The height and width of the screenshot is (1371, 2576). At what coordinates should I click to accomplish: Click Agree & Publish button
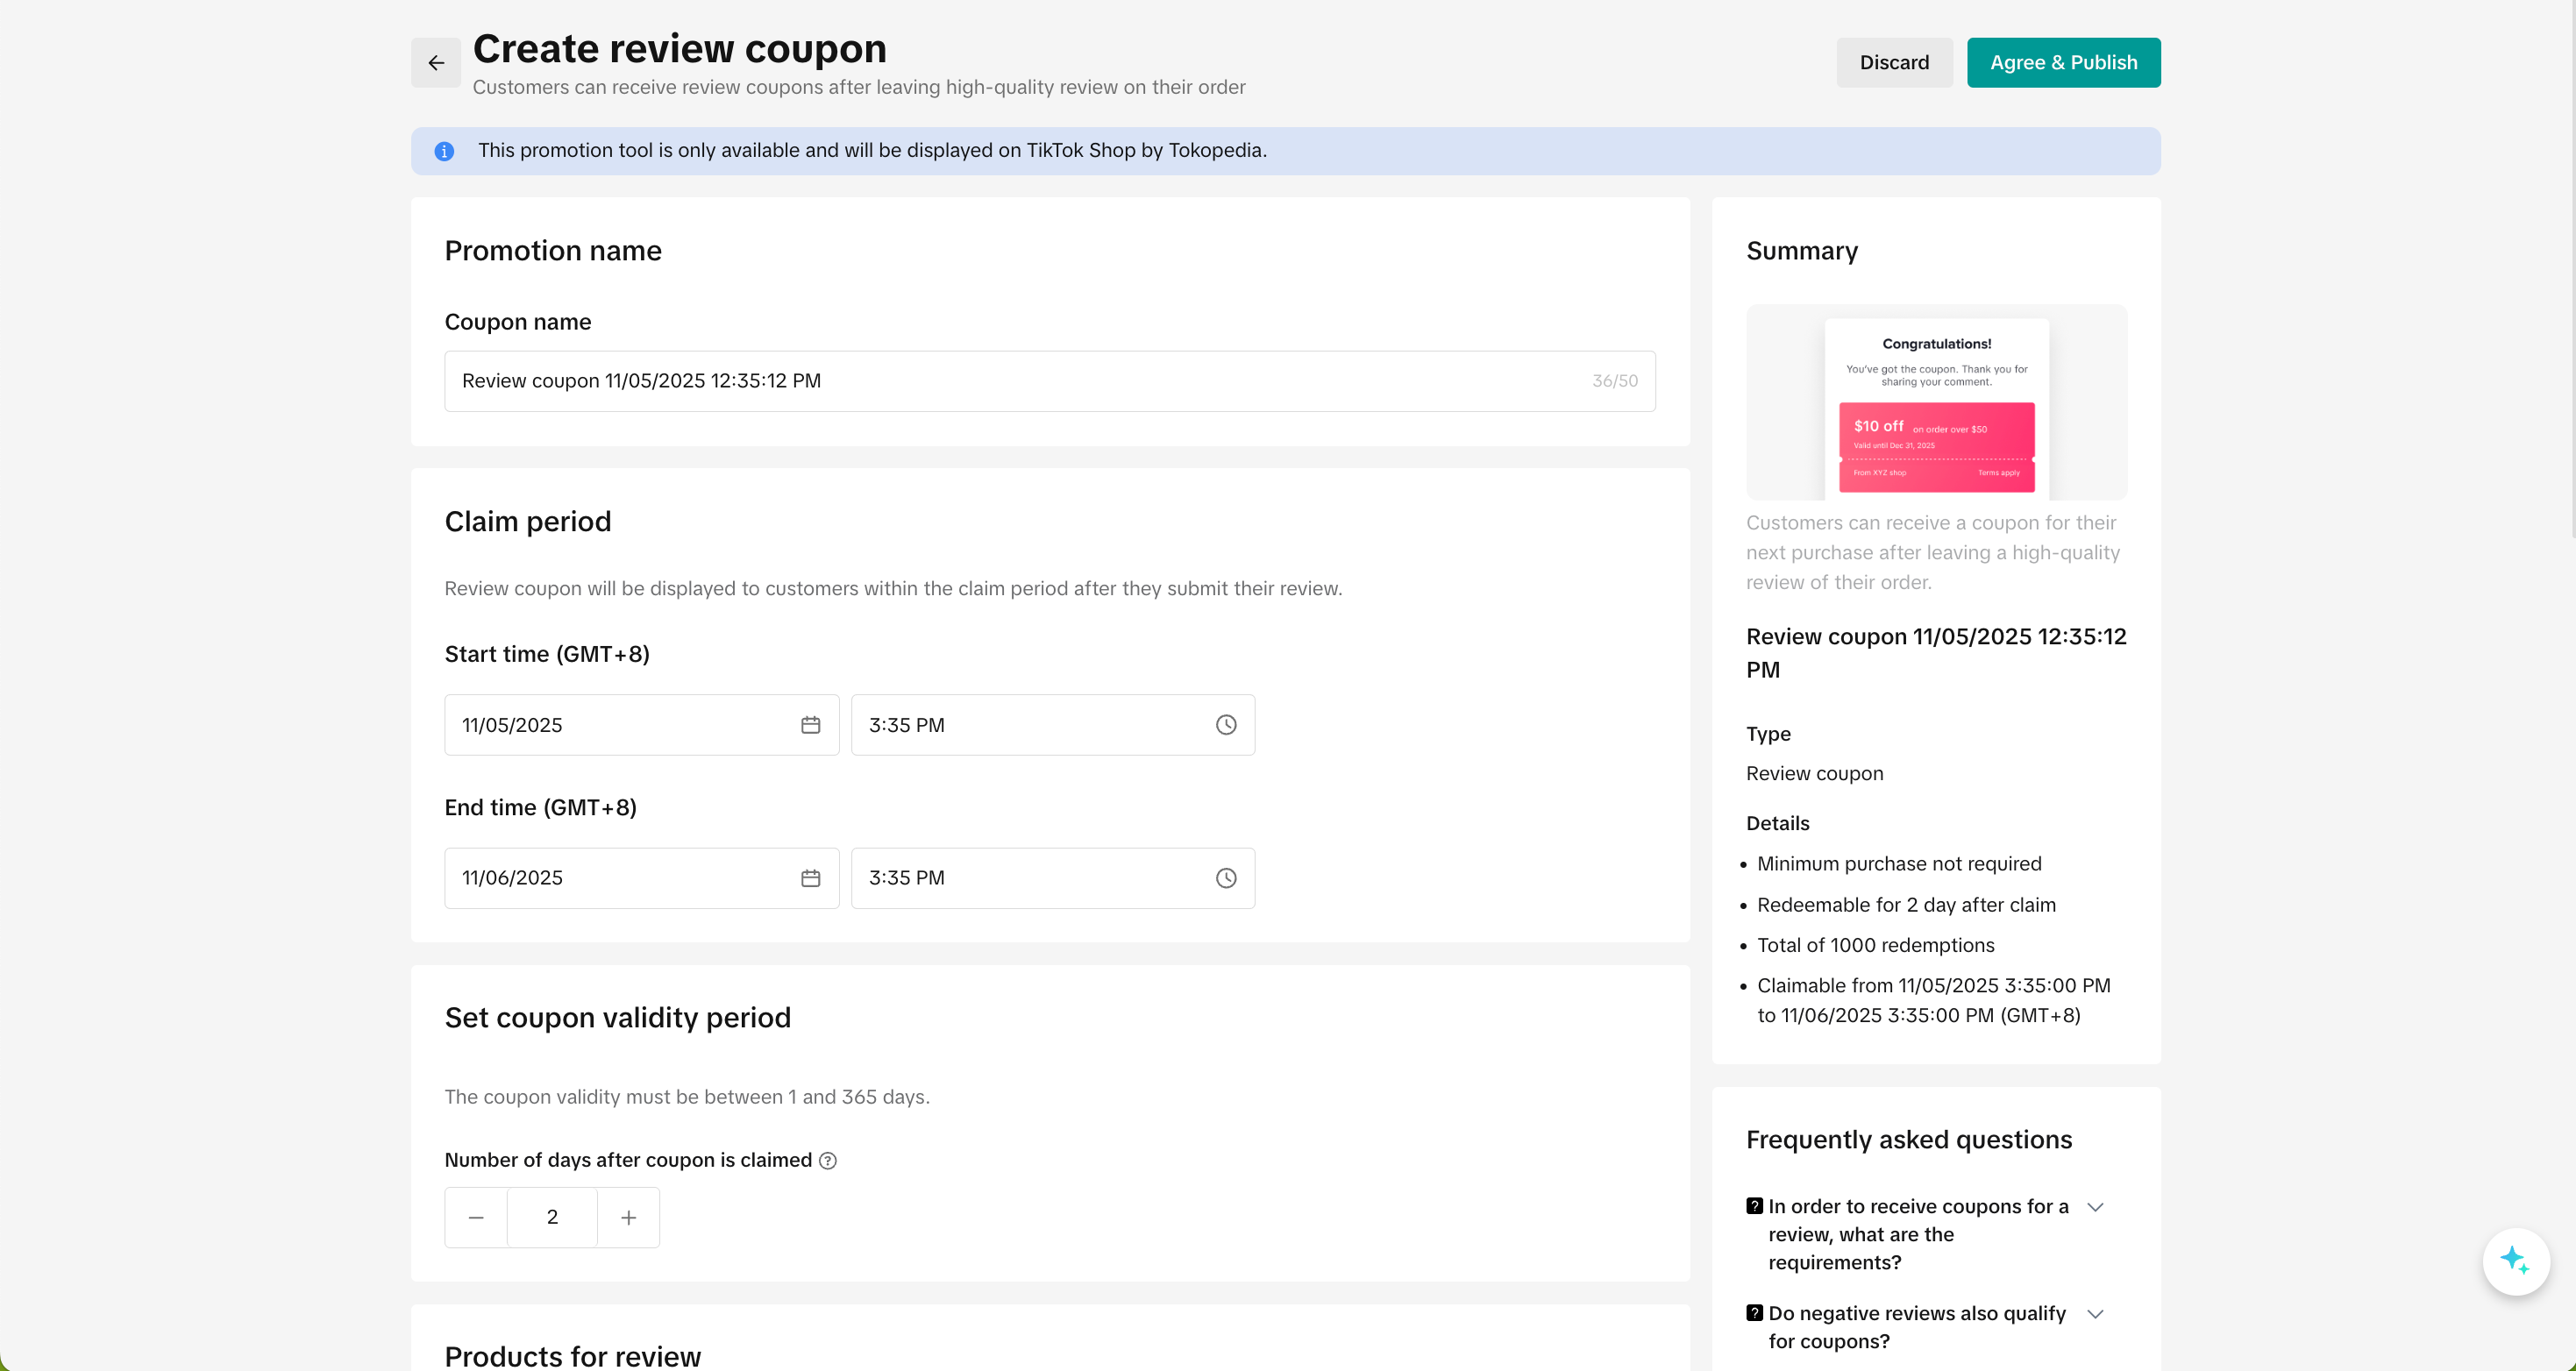(x=2063, y=63)
